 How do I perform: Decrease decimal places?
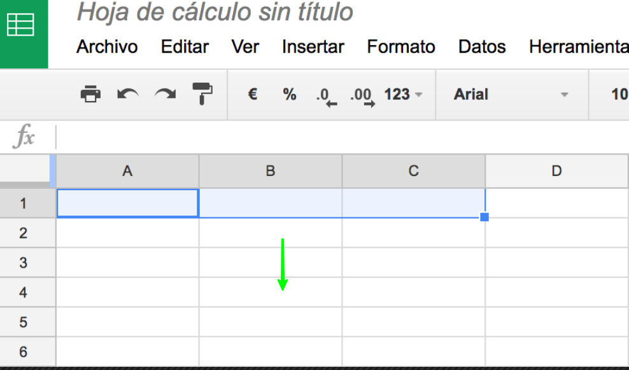tap(326, 97)
